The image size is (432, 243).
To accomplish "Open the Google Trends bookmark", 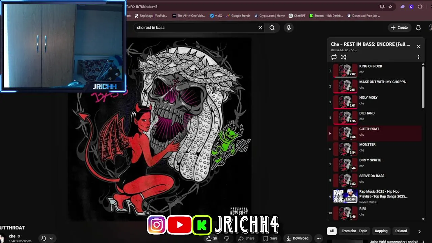I will tap(238, 16).
